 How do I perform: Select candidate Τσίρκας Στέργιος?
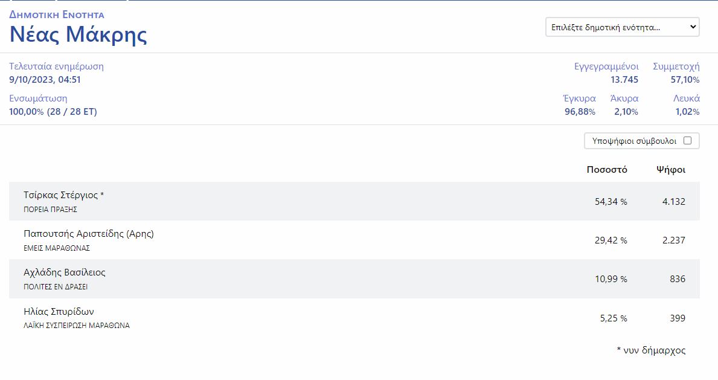tap(64, 195)
